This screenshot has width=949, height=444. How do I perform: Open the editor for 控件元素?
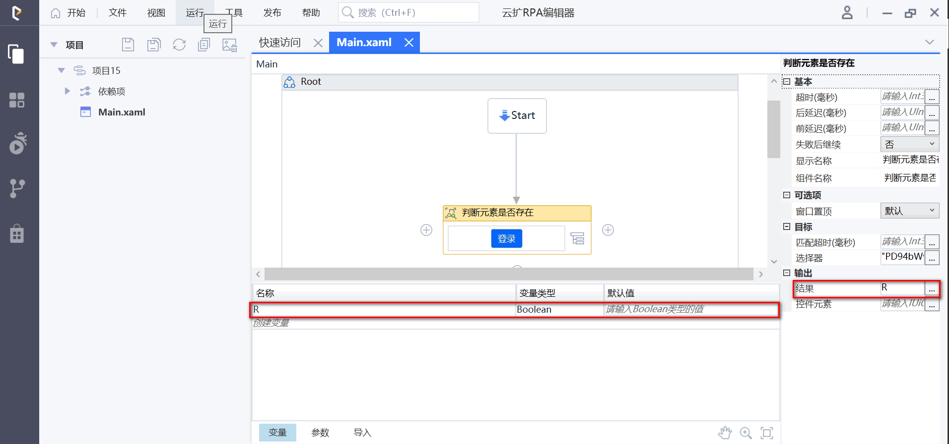point(932,304)
